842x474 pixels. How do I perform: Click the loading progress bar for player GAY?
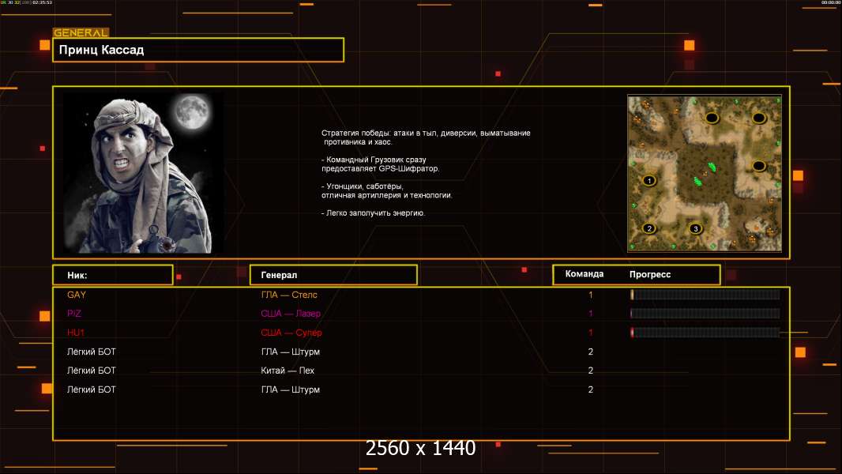click(x=705, y=295)
